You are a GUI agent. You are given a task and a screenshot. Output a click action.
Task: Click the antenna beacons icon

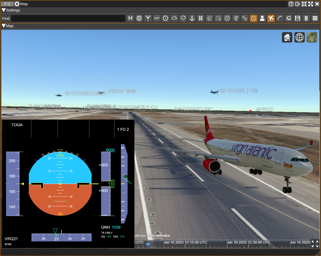(148, 18)
